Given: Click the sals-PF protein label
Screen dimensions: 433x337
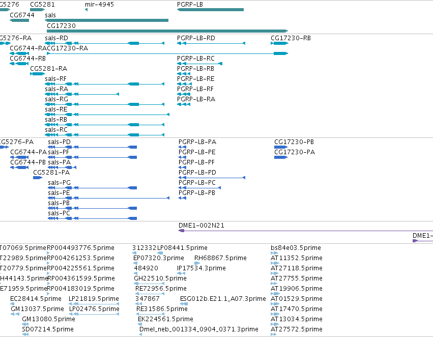Looking at the screenshot, I should coord(59,152).
